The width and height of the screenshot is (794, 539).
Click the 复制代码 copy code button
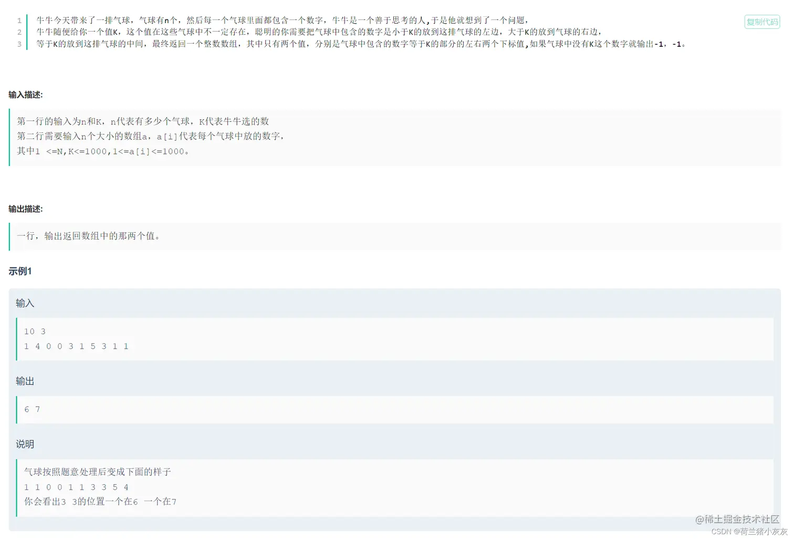coord(761,22)
